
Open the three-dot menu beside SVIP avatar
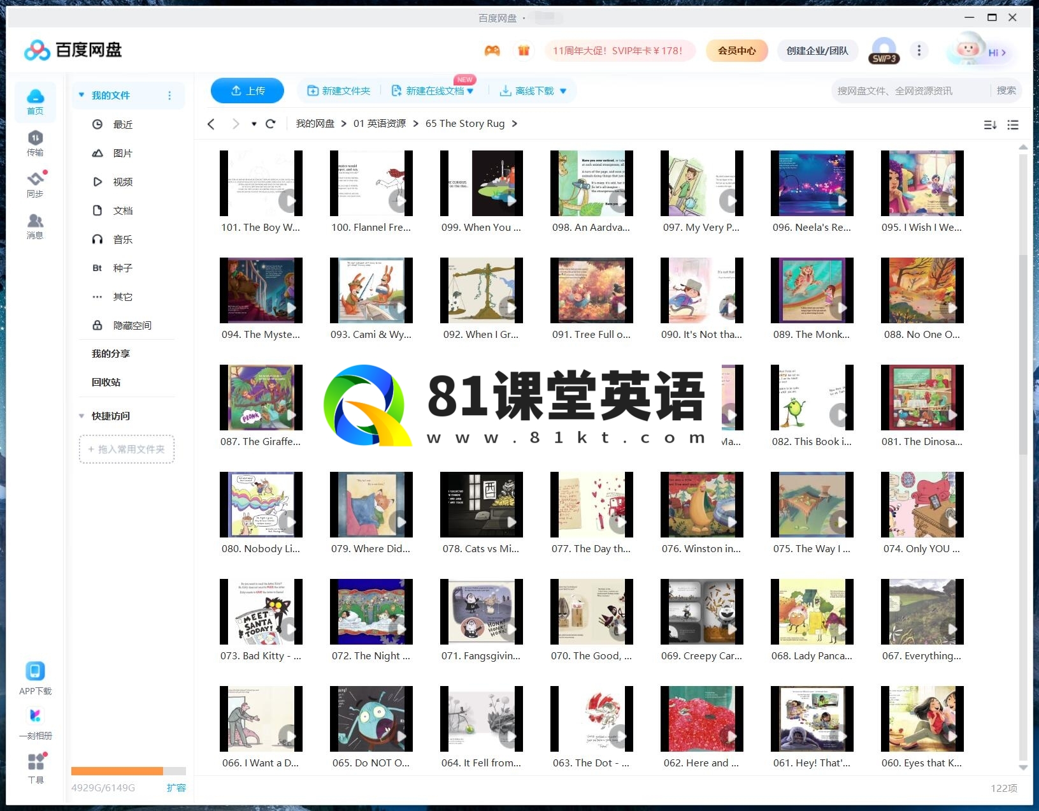click(919, 50)
